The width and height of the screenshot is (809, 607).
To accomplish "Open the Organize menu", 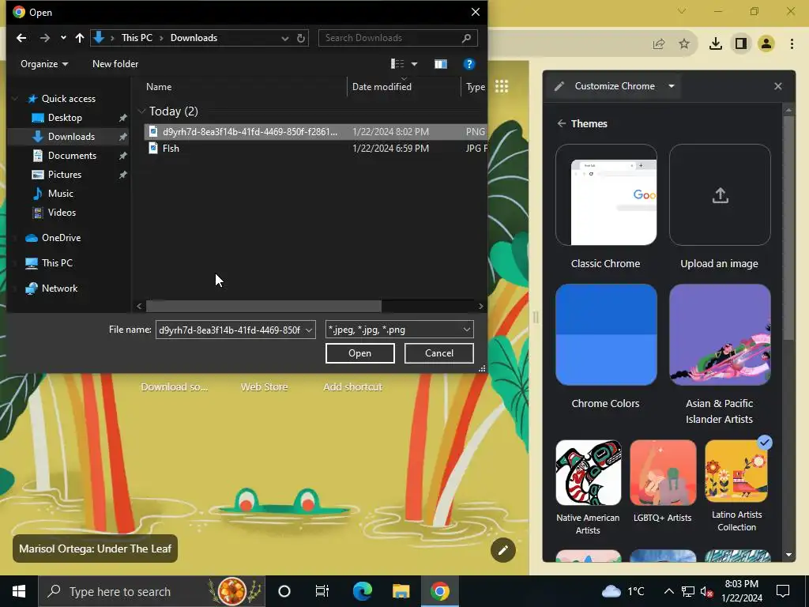I will tap(44, 64).
